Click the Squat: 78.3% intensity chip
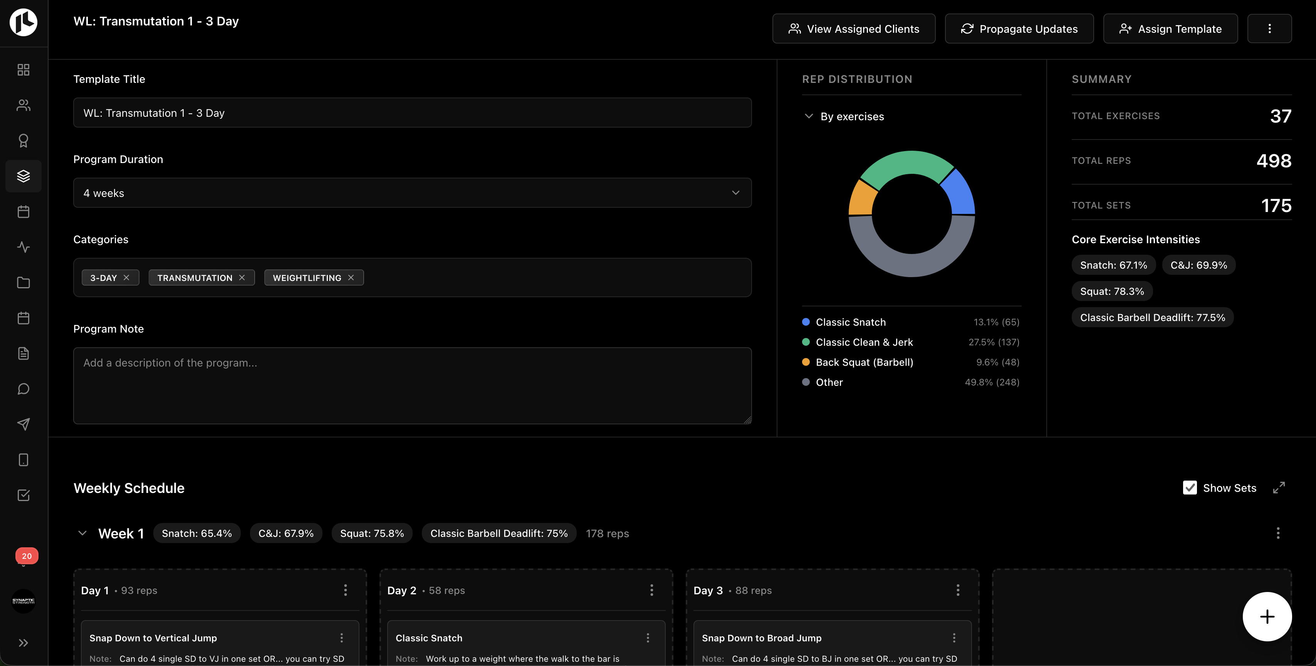The image size is (1316, 666). pyautogui.click(x=1112, y=291)
